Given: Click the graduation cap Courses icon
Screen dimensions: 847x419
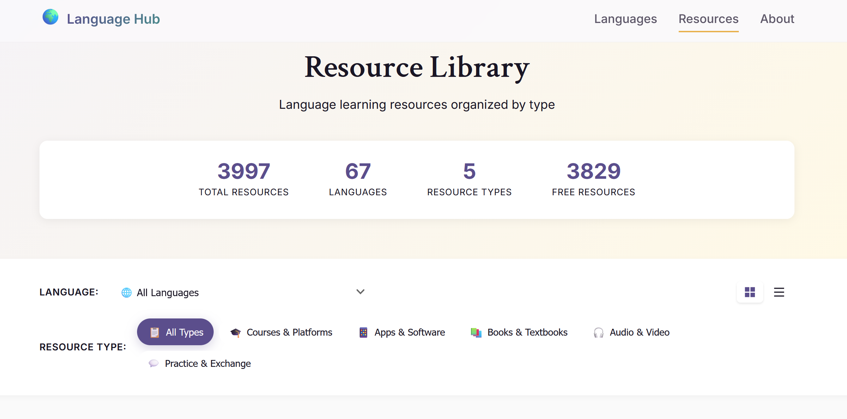Looking at the screenshot, I should click(x=236, y=333).
